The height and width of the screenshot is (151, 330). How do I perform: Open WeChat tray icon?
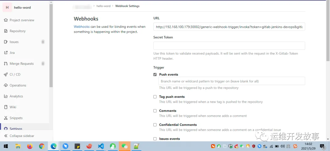point(242,146)
